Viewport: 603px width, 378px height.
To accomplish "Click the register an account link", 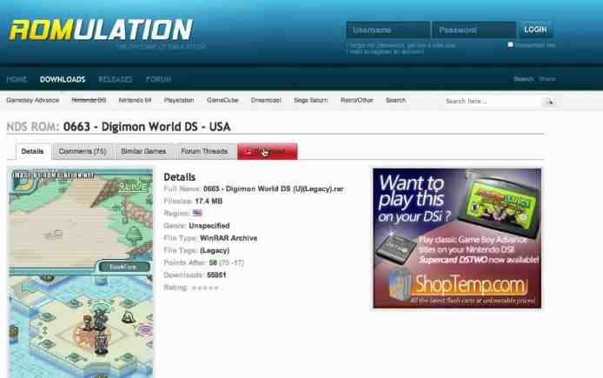I will tap(387, 51).
